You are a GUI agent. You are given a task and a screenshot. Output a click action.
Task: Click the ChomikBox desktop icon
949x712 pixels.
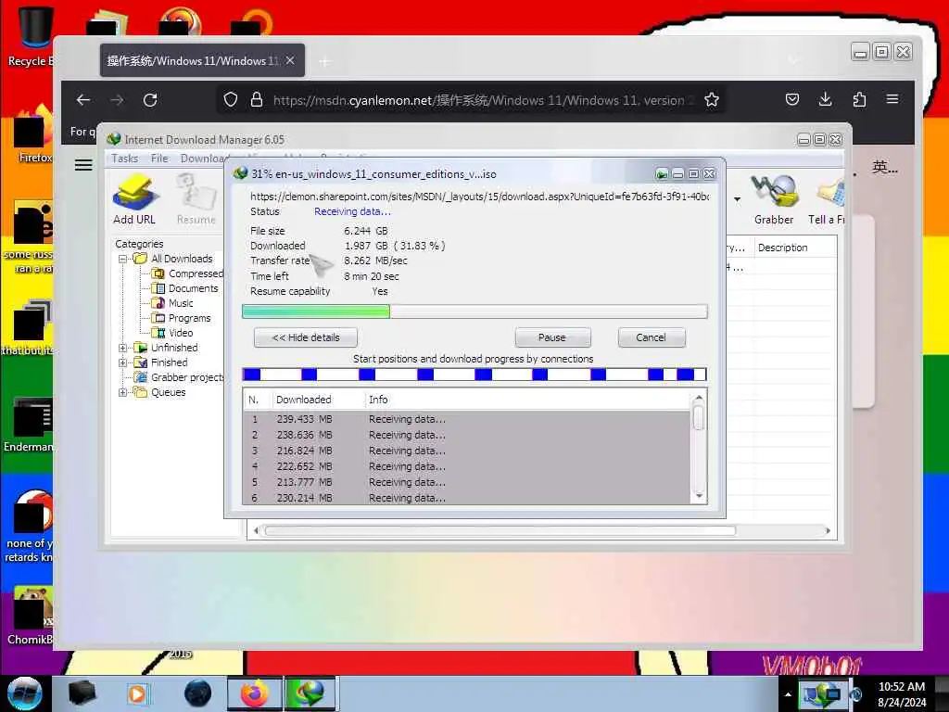click(x=31, y=616)
